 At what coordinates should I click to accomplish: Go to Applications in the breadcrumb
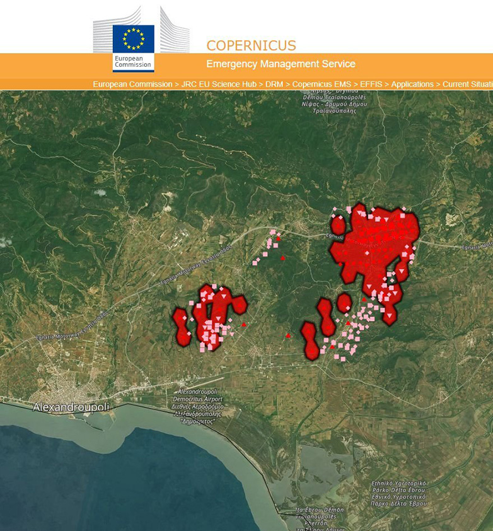412,85
